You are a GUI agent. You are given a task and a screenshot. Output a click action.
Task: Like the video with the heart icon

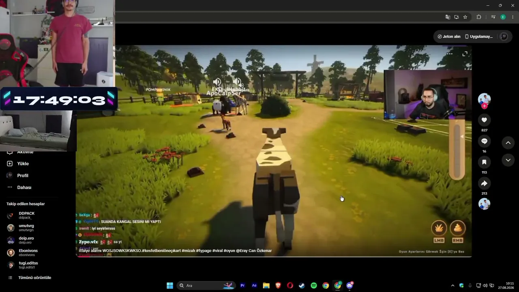[x=484, y=120]
